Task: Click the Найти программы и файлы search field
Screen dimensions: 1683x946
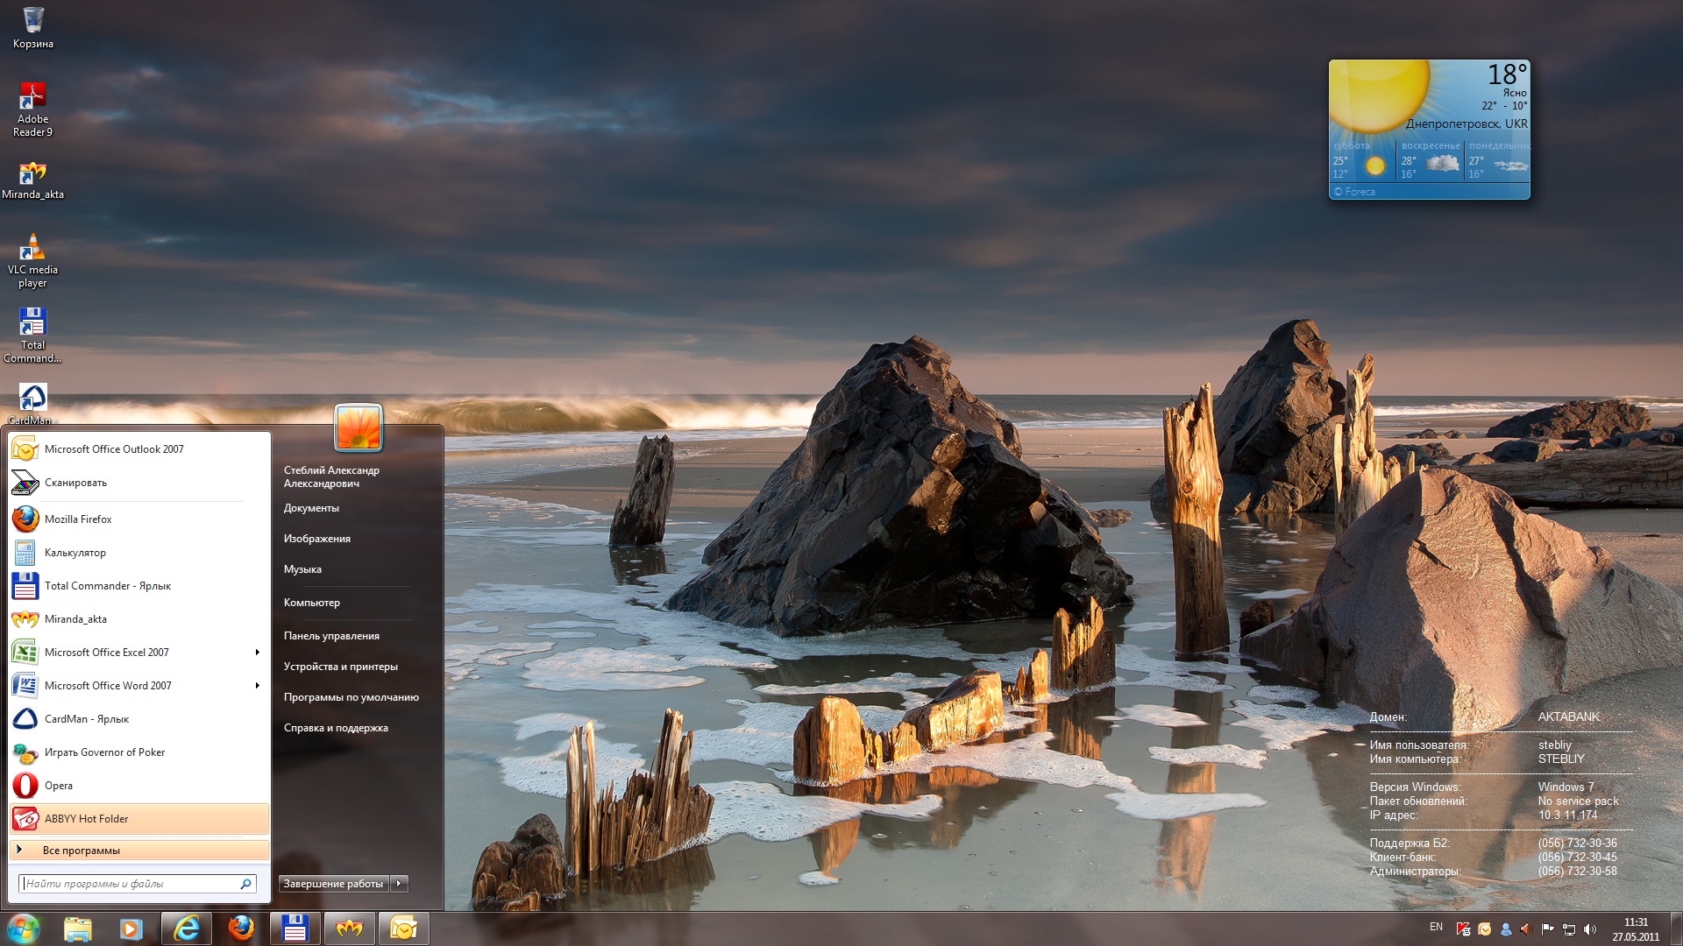Action: point(138,884)
